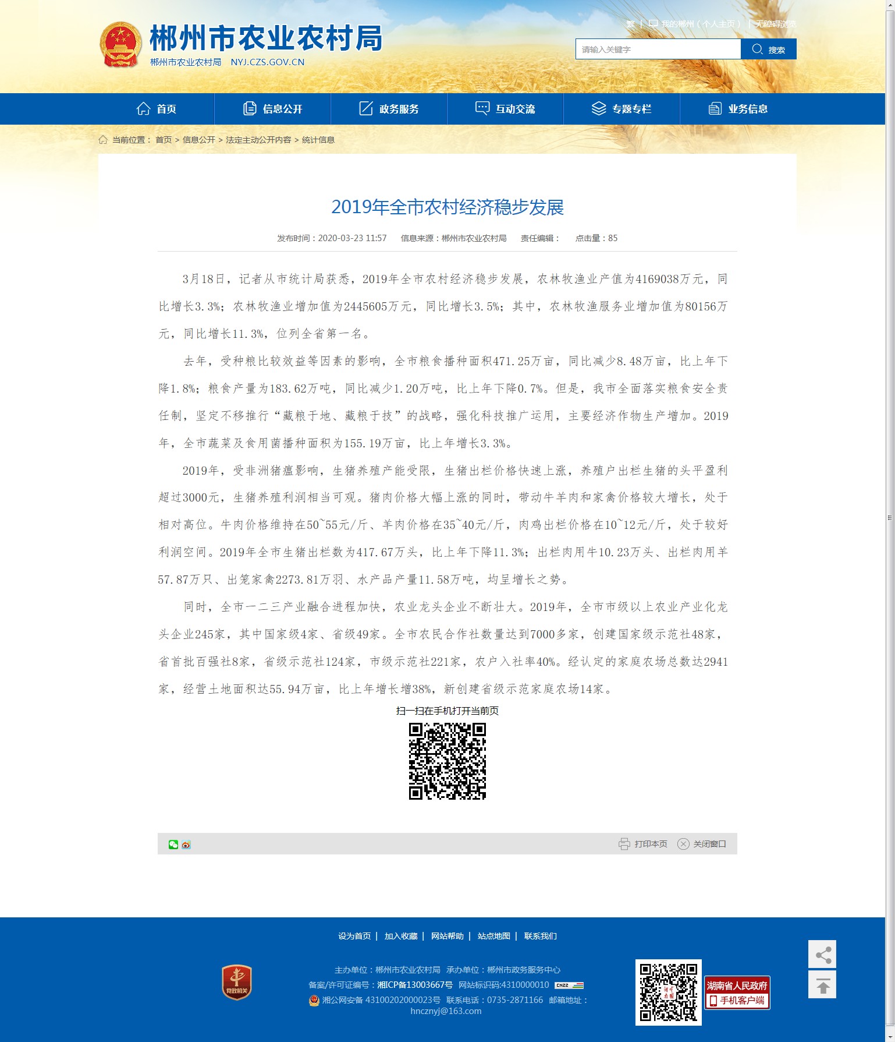Switch to traditional Chinese via 繁 link
The width and height of the screenshot is (895, 1042).
(x=630, y=24)
